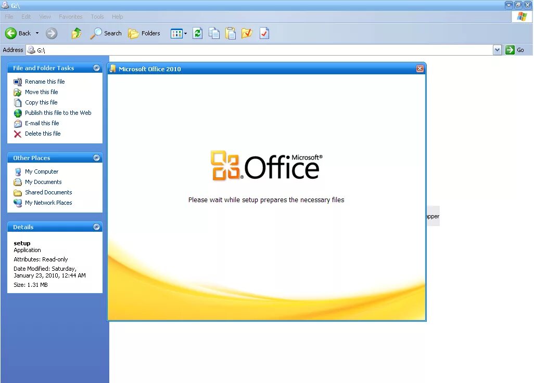Viewport: 534px width, 383px height.
Task: Click the My Network Places icon
Action: (x=18, y=203)
